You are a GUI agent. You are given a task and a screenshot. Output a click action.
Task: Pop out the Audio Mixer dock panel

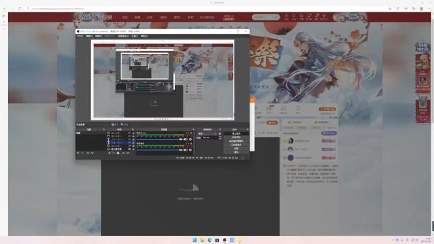(193, 130)
